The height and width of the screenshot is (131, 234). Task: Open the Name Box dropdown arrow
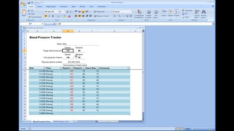coord(42,24)
